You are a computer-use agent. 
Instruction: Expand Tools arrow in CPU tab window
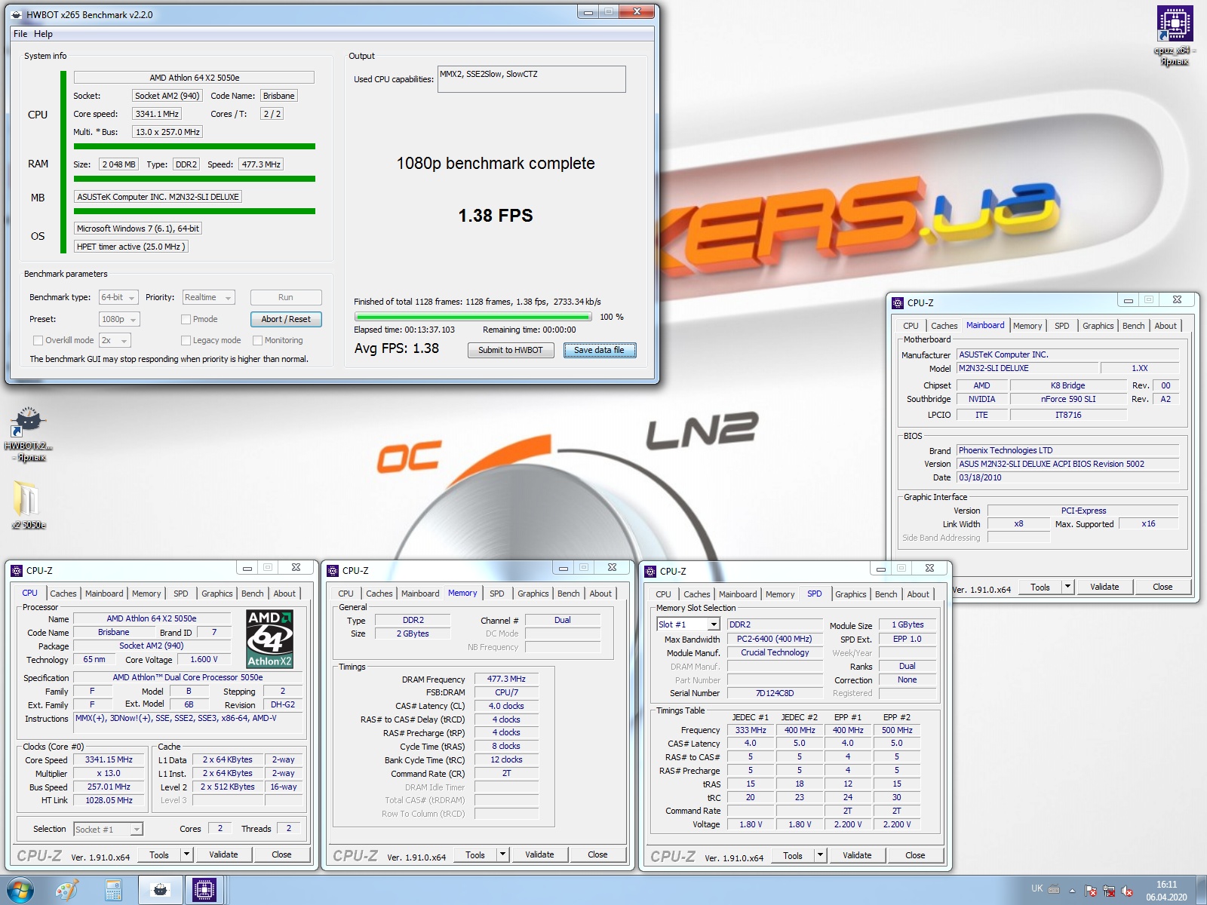click(x=186, y=854)
